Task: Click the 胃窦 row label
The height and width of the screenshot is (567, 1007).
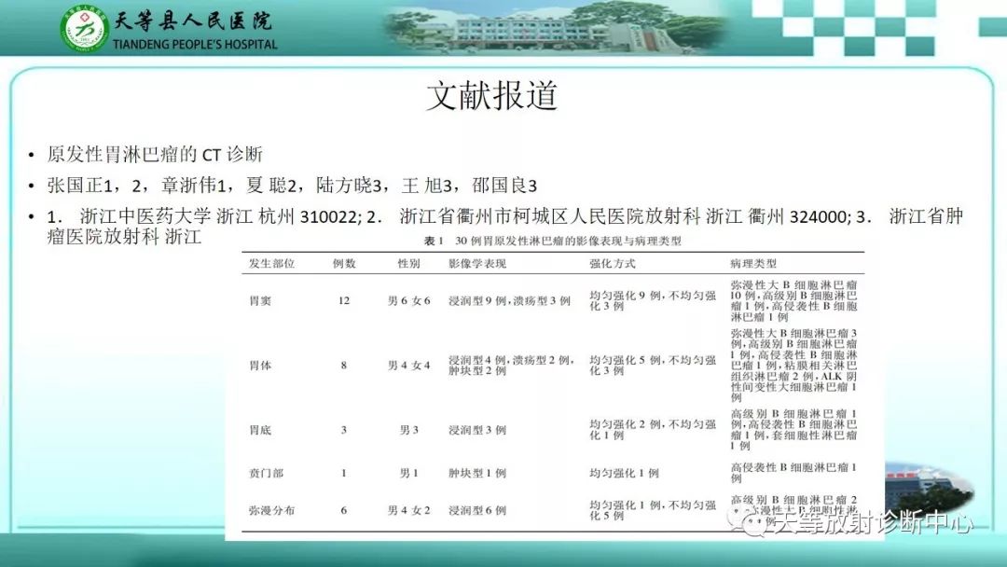Action: [260, 300]
